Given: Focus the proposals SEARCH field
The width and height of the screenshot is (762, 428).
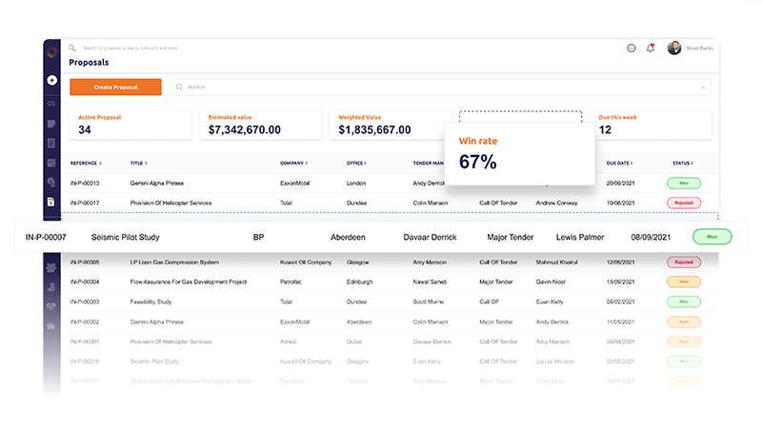Looking at the screenshot, I should [x=440, y=87].
